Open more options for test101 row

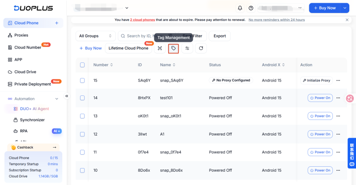[338, 98]
